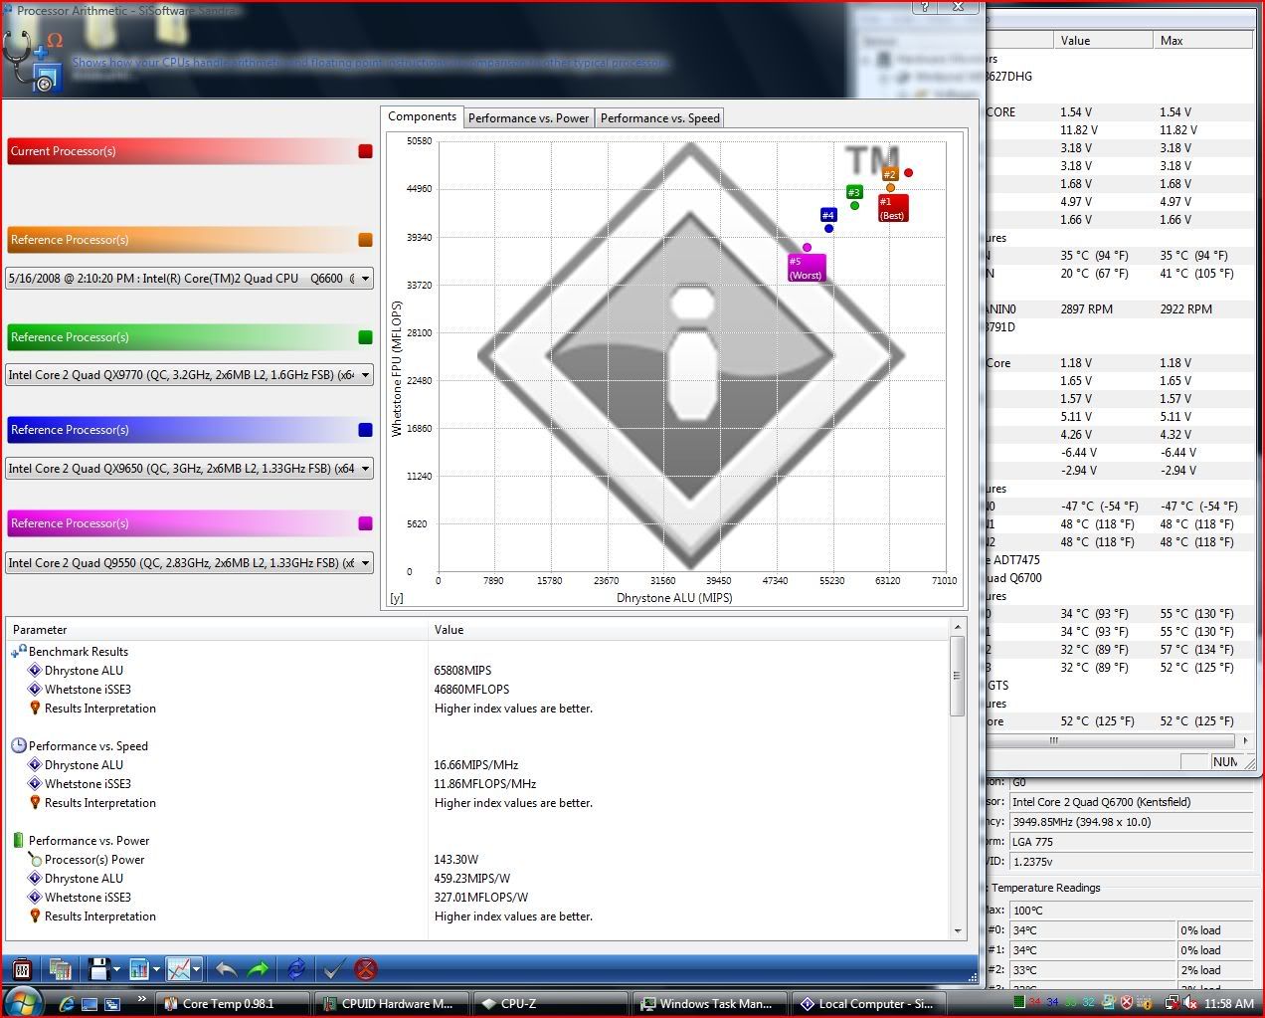This screenshot has height=1018, width=1265.
Task: Open the Q9550 reference processor dropdown
Action: [x=365, y=562]
